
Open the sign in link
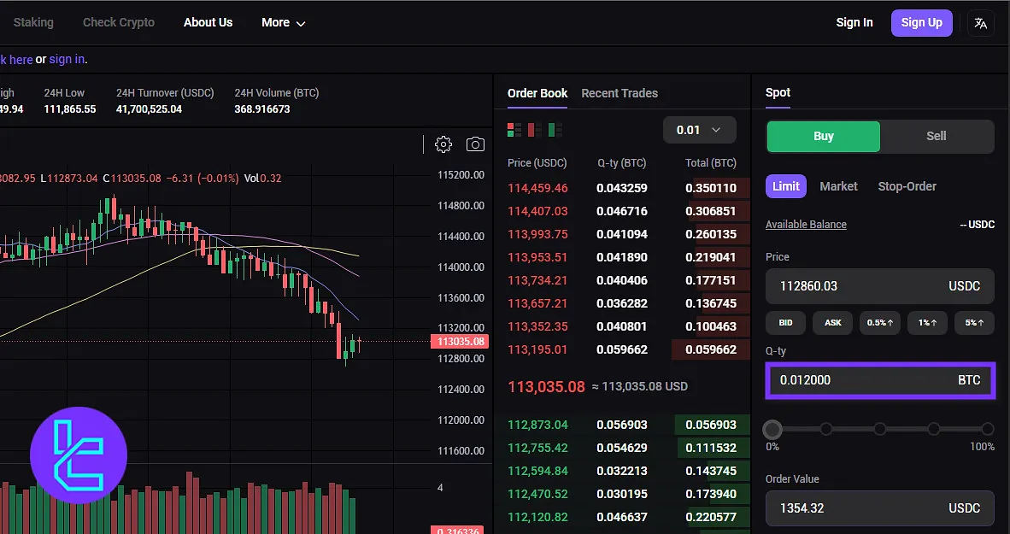[x=67, y=59]
